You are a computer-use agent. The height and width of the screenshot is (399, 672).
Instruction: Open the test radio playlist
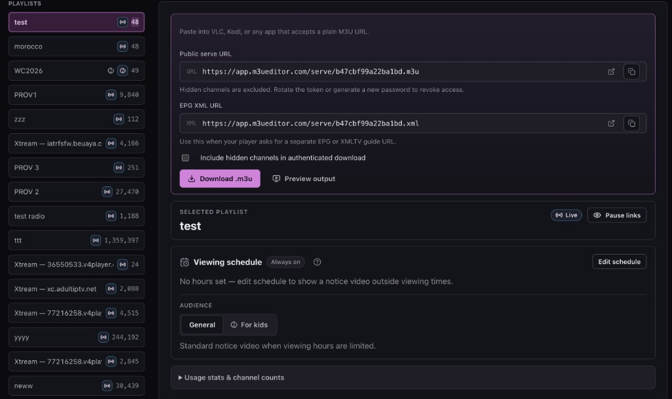(x=76, y=216)
